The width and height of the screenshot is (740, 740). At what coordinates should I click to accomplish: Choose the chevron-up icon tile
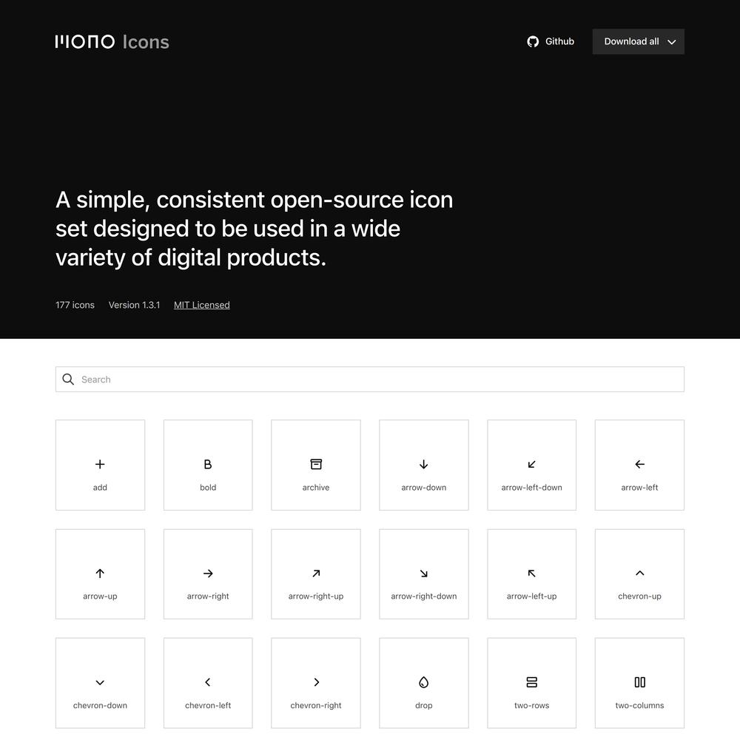[x=639, y=574]
